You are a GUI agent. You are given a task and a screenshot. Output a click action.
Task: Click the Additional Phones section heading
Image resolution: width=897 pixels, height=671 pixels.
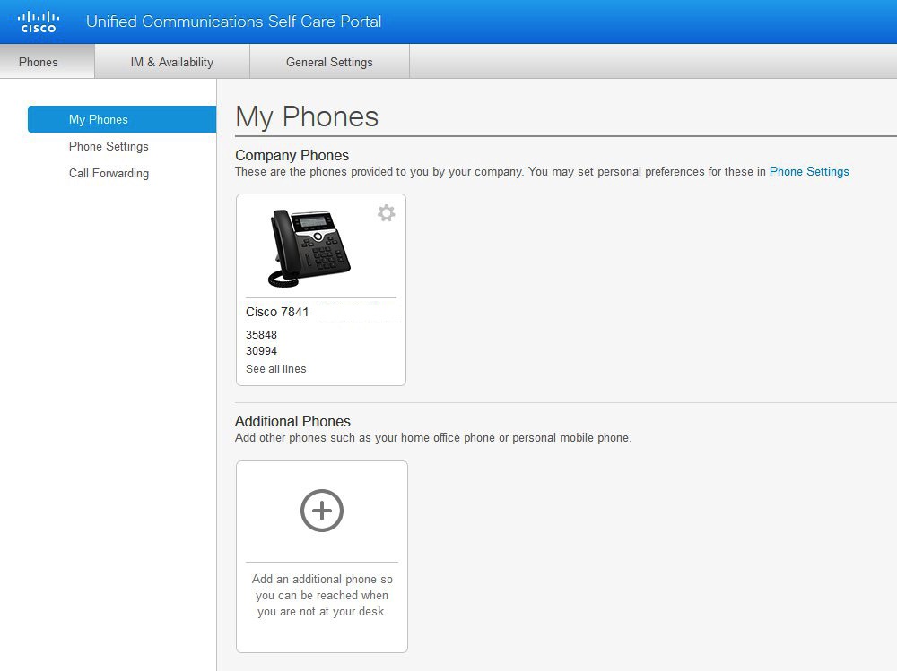click(293, 421)
